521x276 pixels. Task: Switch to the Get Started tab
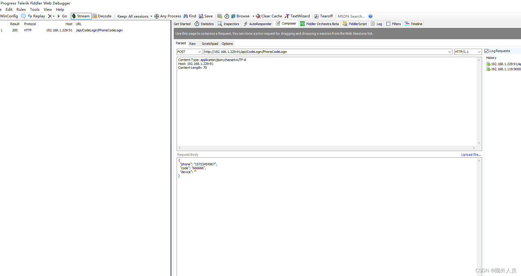click(182, 24)
